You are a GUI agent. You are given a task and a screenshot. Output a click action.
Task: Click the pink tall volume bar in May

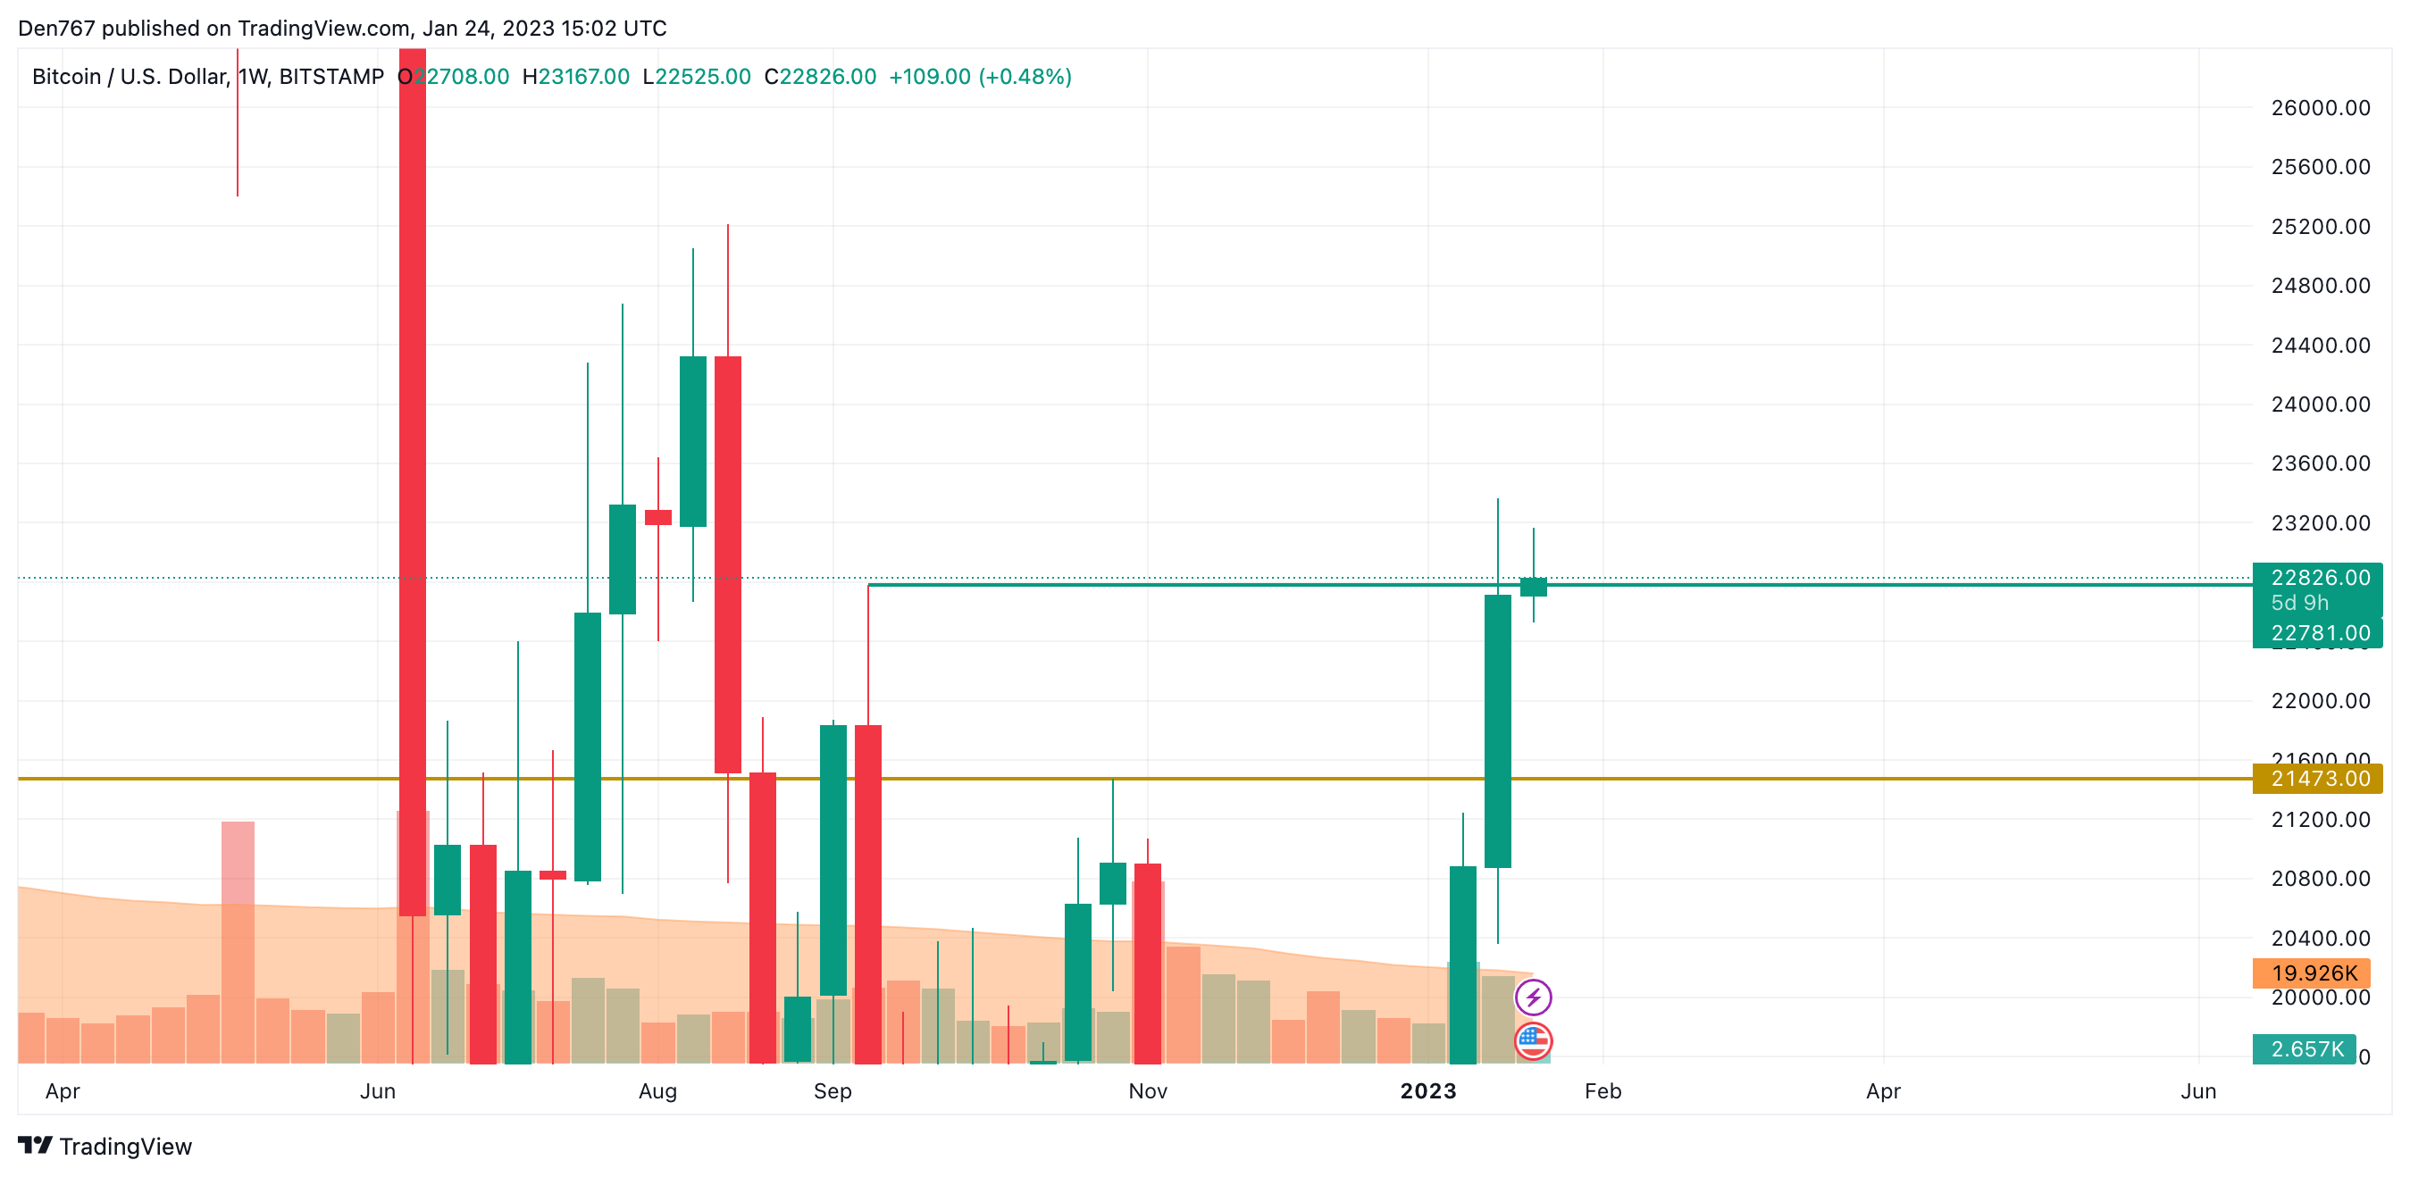pyautogui.click(x=238, y=941)
